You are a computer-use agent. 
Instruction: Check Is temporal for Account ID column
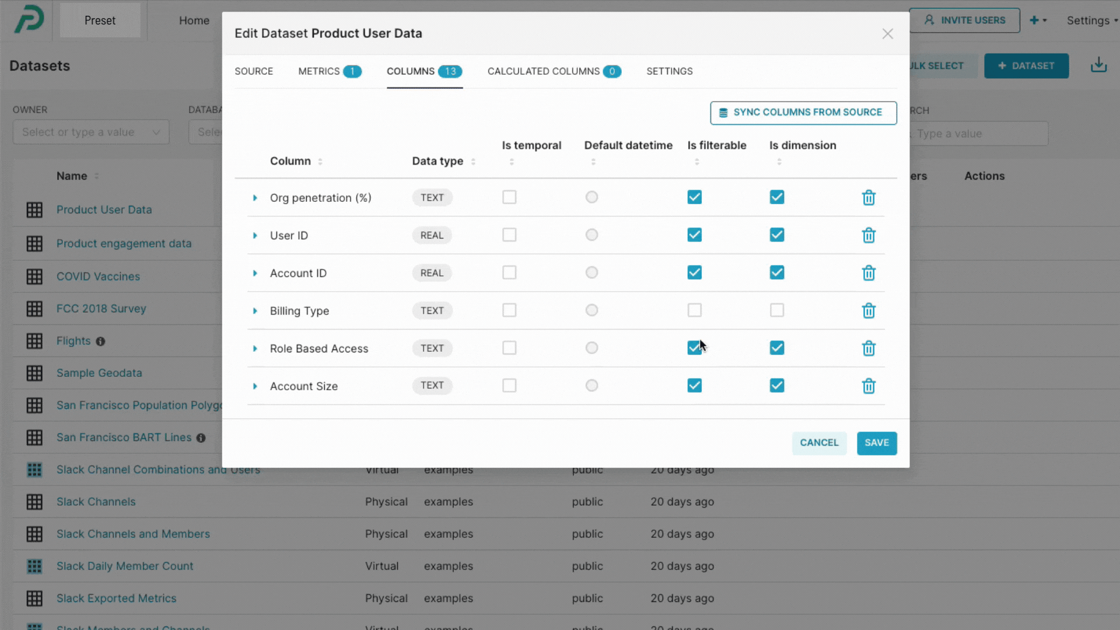(509, 272)
